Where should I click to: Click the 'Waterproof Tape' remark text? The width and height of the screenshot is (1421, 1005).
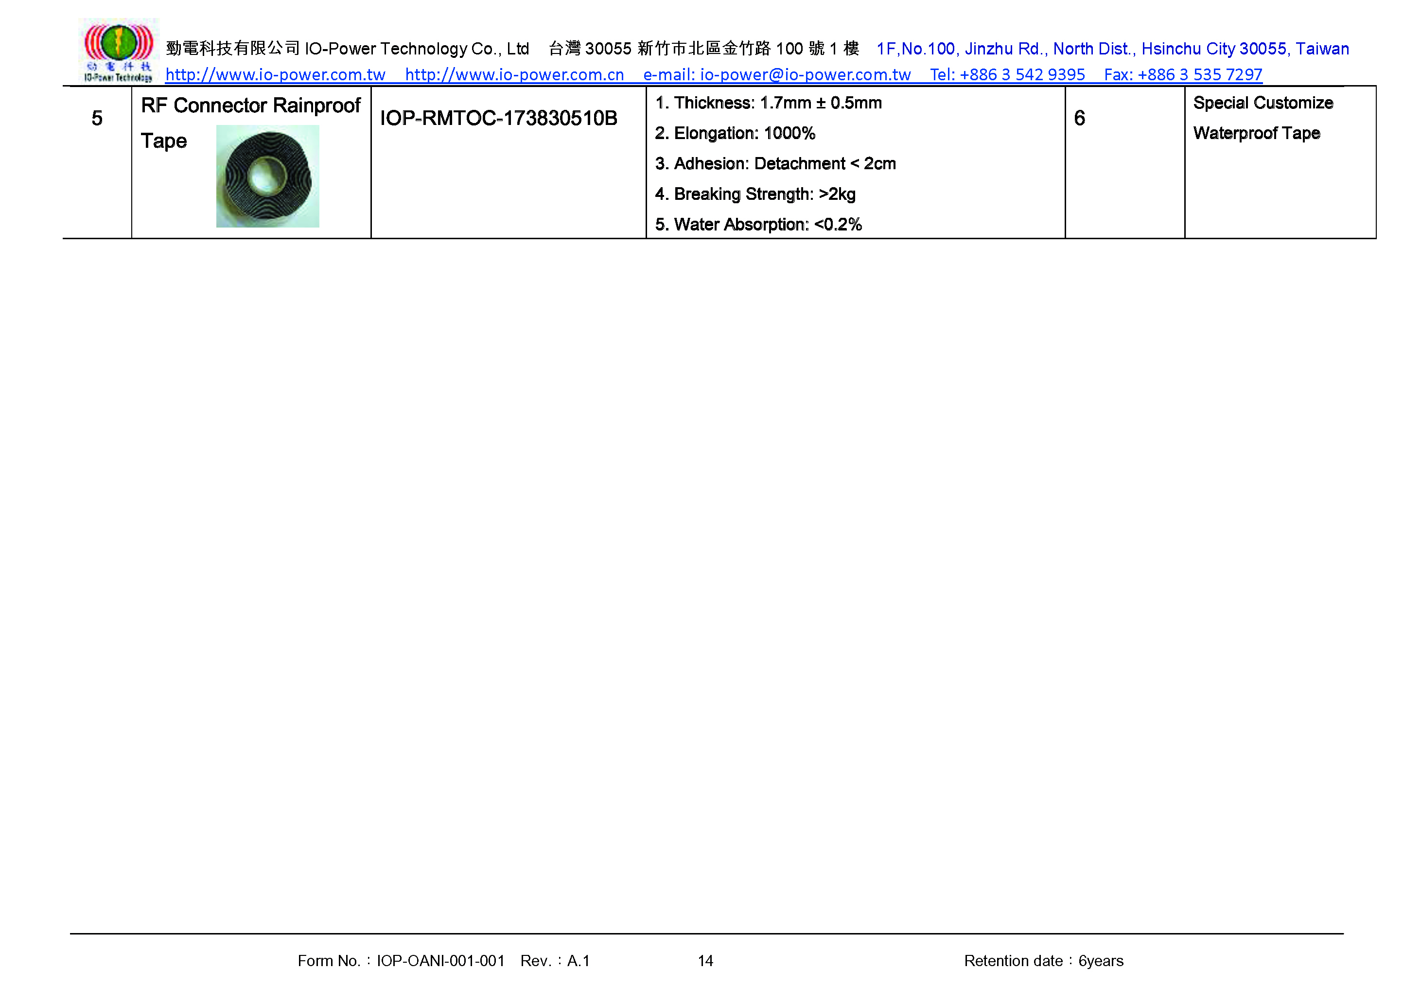point(1257,133)
